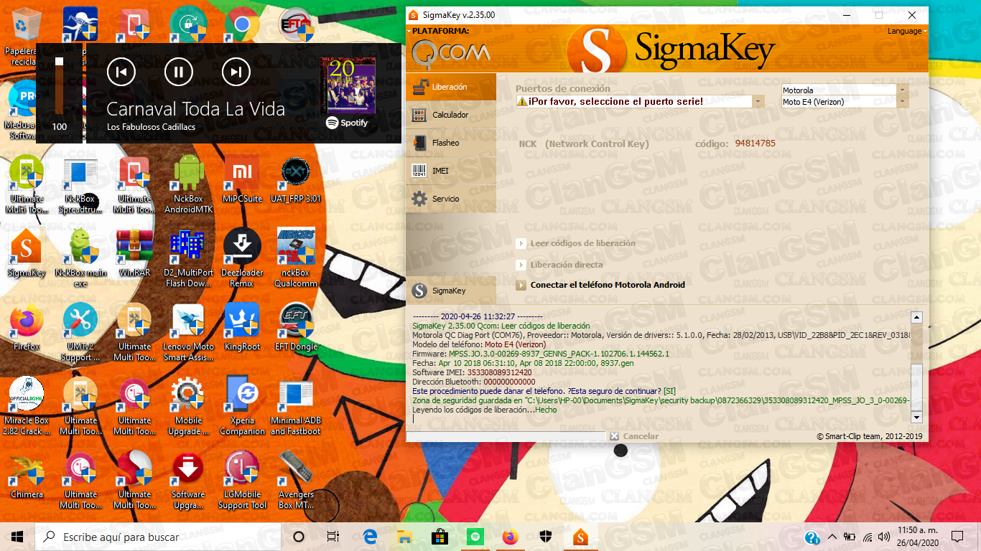This screenshot has height=551, width=981.
Task: Click Leer códigos de liberación
Action: pyautogui.click(x=575, y=243)
